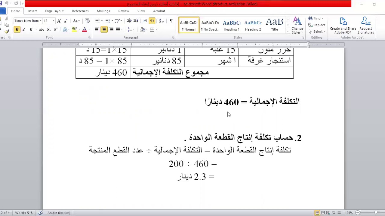Apply the No Spacing style
Image resolution: width=385 pixels, height=216 pixels.
tap(210, 25)
